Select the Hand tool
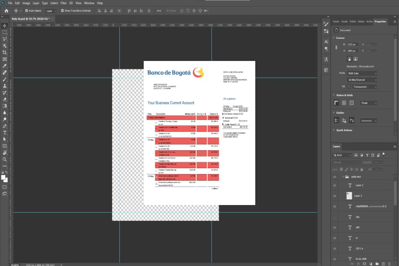This screenshot has height=266, width=399. point(4,153)
